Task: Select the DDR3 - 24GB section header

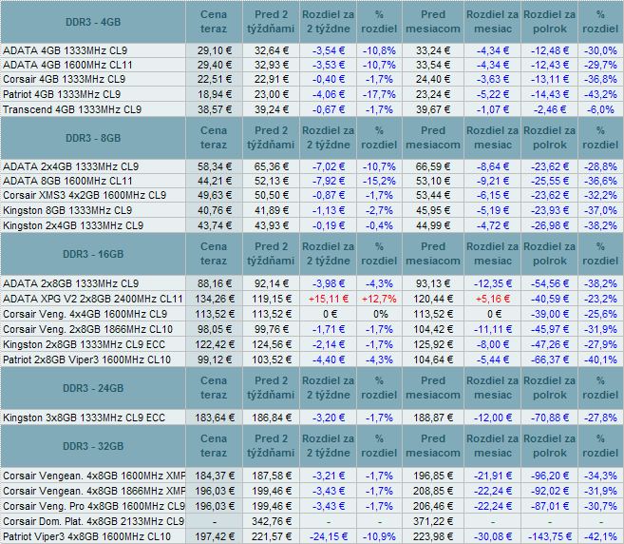Action: point(93,388)
